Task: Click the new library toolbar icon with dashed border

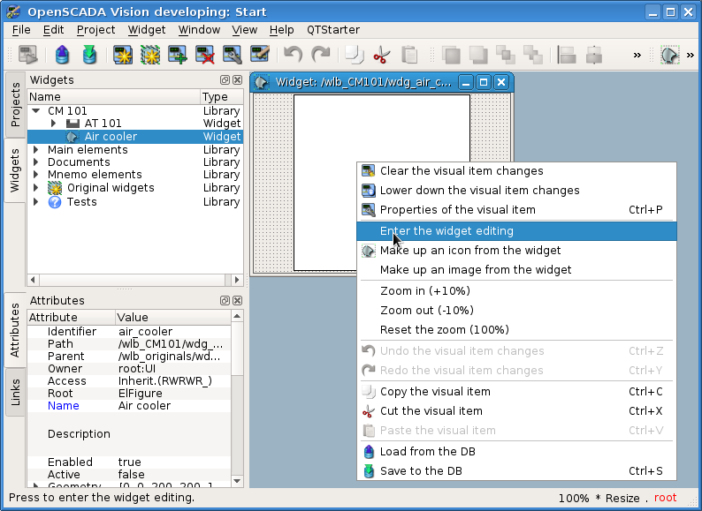Action: (150, 55)
